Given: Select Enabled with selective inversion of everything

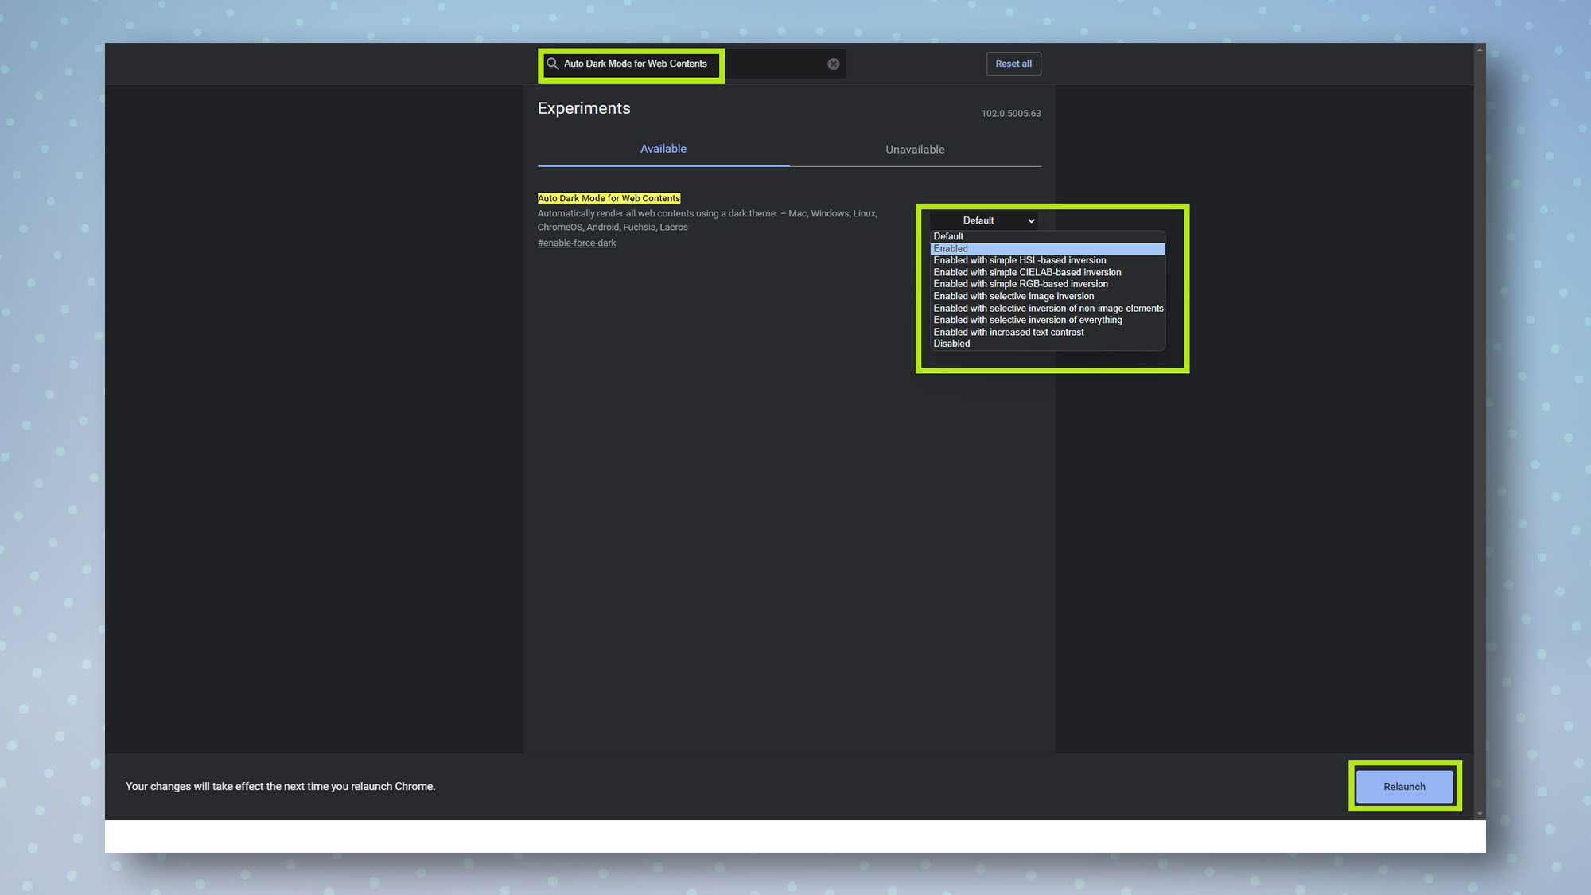Looking at the screenshot, I should (1027, 320).
